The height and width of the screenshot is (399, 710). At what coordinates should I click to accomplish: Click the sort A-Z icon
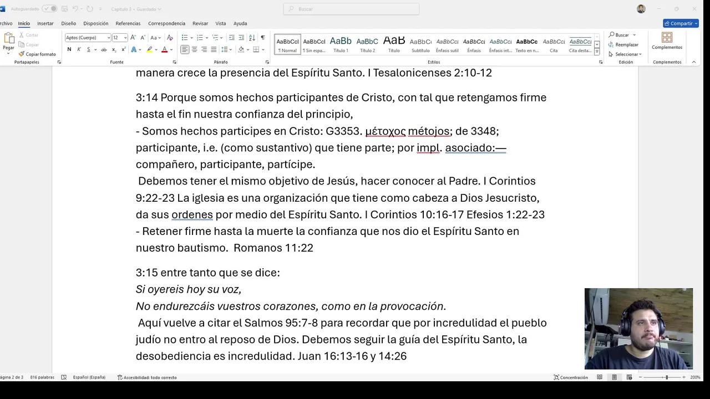click(252, 38)
